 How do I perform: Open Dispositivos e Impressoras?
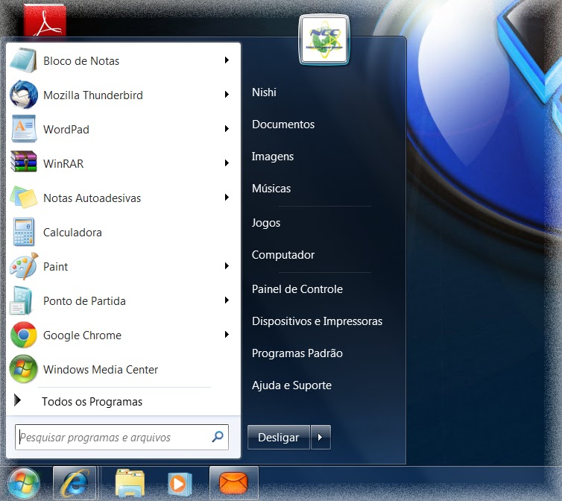pyautogui.click(x=318, y=321)
